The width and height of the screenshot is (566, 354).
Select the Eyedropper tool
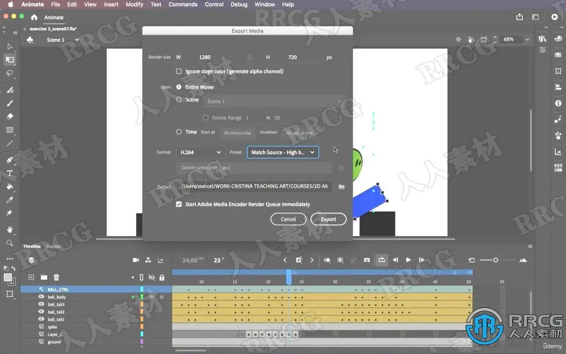click(x=10, y=200)
